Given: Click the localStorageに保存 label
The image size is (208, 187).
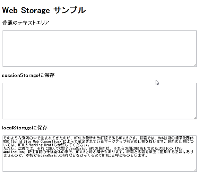Looking at the screenshot, I should click(x=25, y=128).
